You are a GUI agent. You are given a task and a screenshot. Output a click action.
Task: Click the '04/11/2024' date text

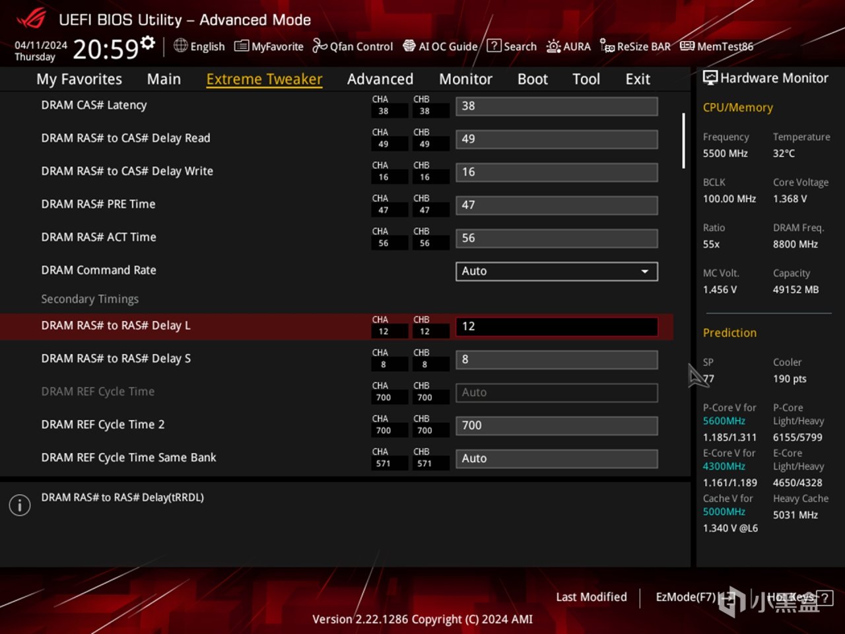pos(41,45)
